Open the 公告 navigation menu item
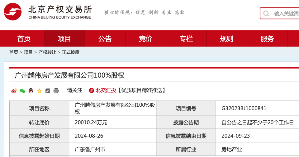299x157 pixels. click(x=105, y=38)
